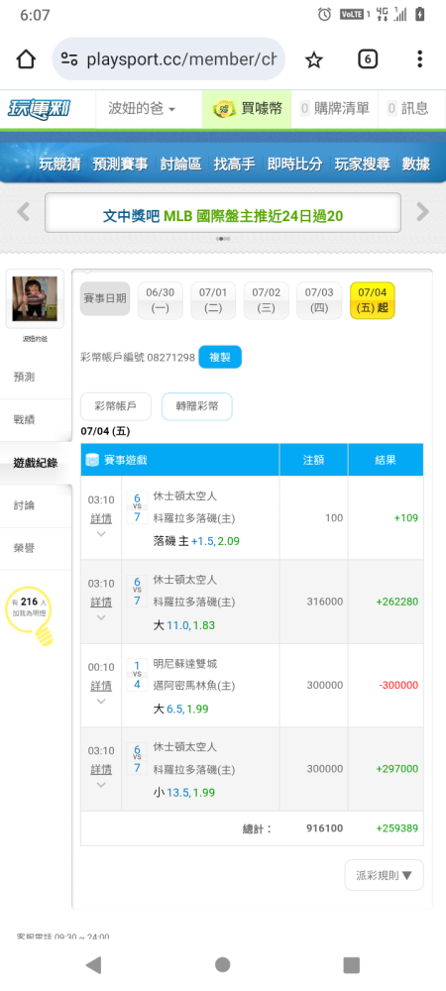The image size is (446, 991).
Task: Expand the 派彩規則 dropdown
Action: click(385, 875)
